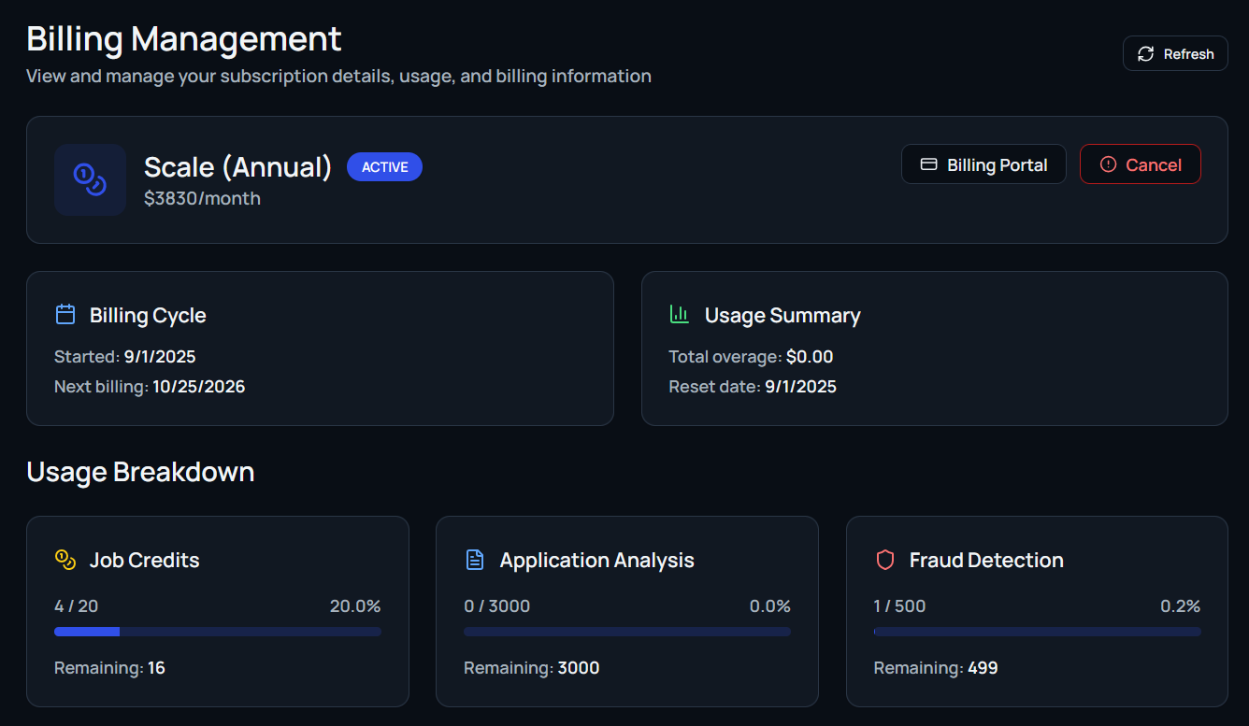
Task: Select the Next billing date 10/25/2026
Action: [x=198, y=387]
